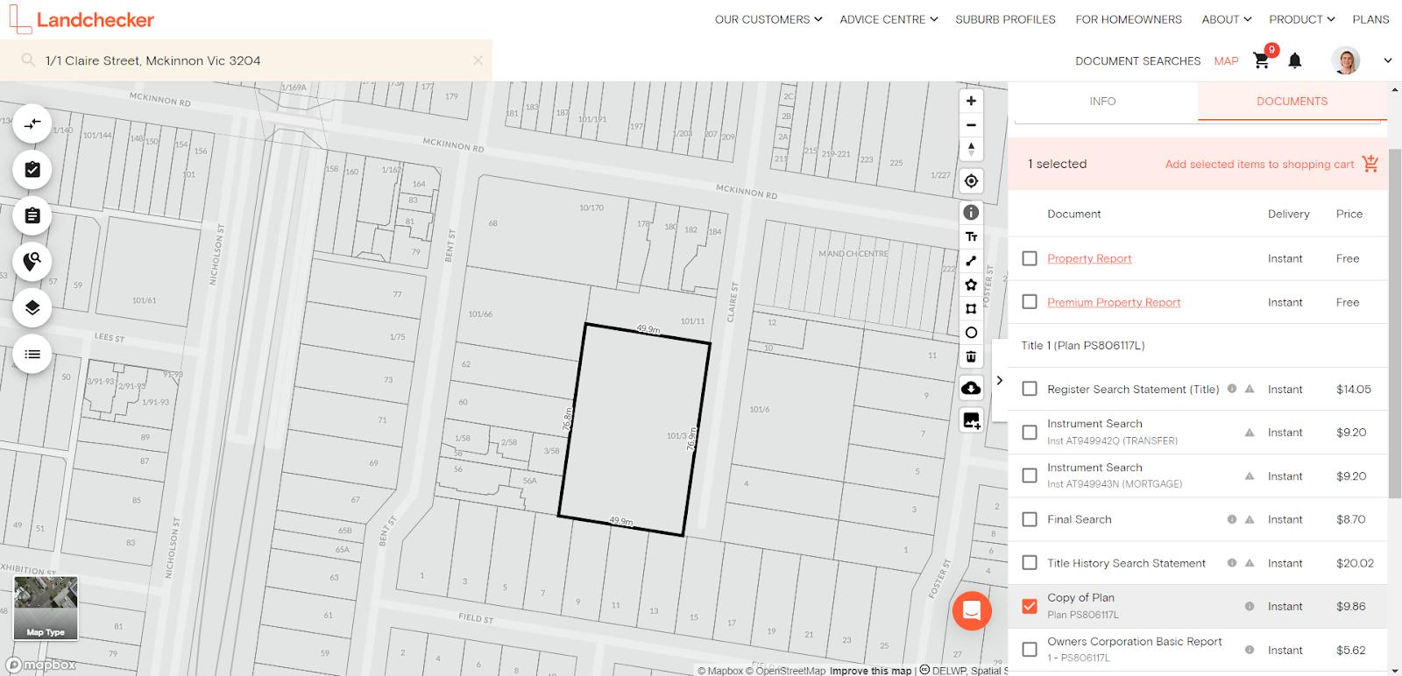1402x676 pixels.
Task: Click the add-to-cart icon beside selected items
Action: coord(1370,163)
